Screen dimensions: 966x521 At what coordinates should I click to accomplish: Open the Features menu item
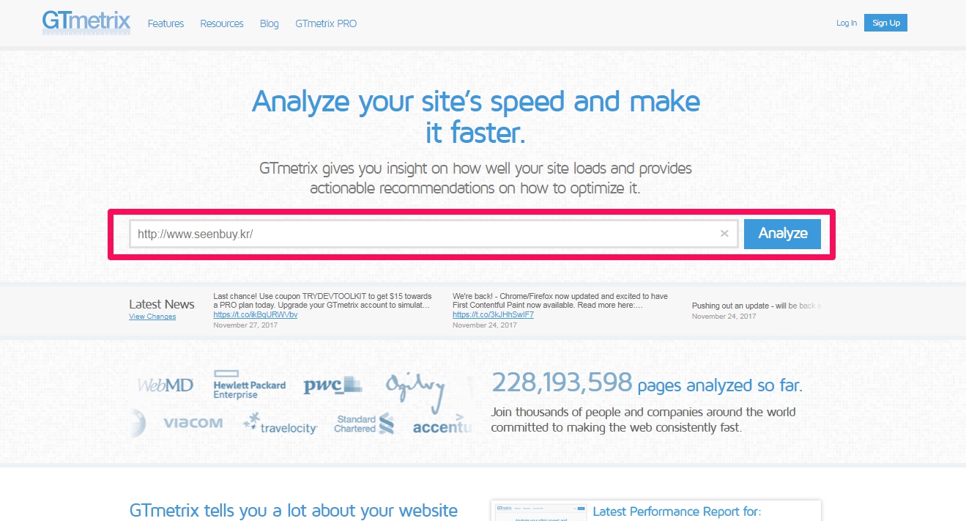tap(166, 23)
